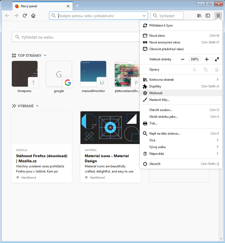The width and height of the screenshot is (225, 243).
Task: Open the Library icon in toolbar
Action: [x=199, y=16]
